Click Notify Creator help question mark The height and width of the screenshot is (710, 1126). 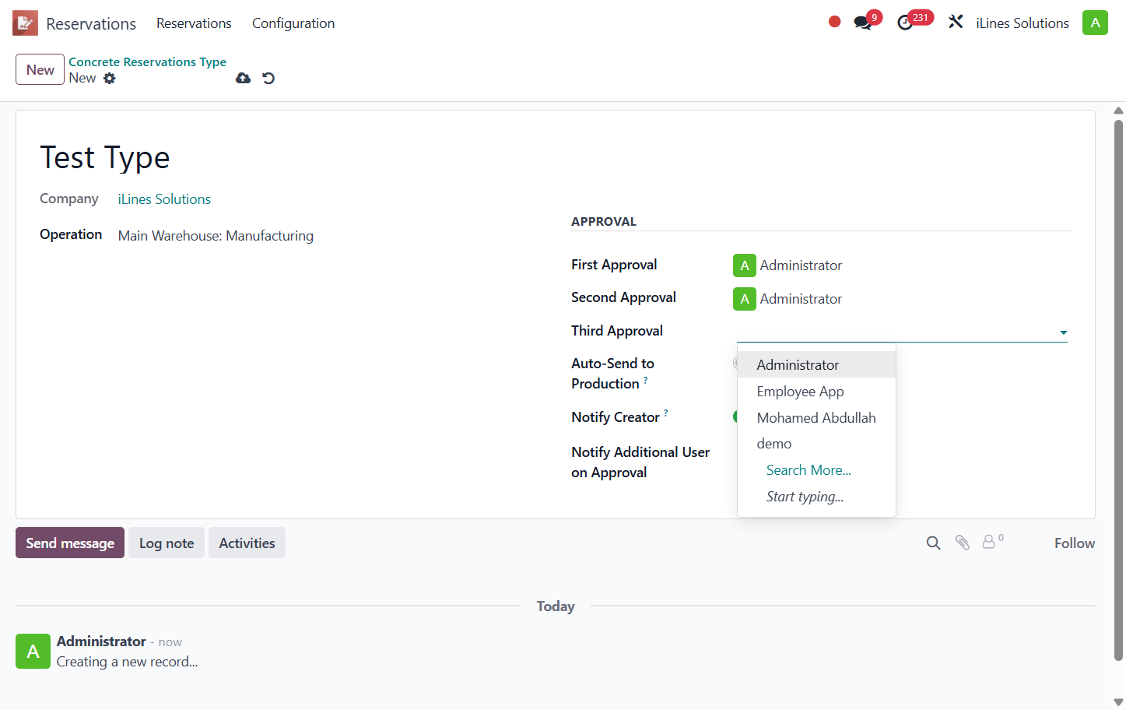(665, 413)
